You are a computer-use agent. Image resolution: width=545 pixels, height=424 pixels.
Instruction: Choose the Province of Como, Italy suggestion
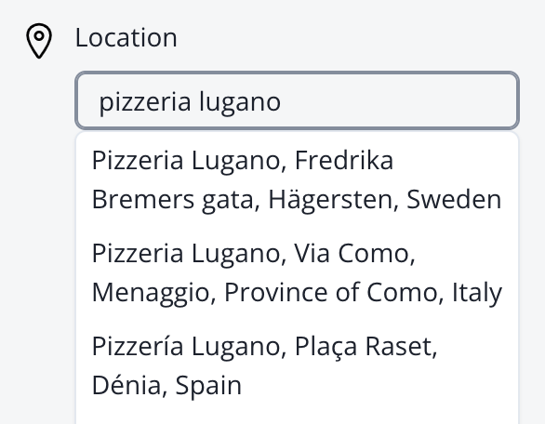click(298, 272)
